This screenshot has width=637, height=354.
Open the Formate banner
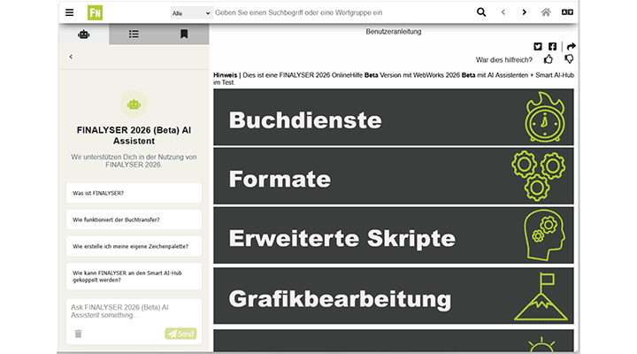point(393,176)
